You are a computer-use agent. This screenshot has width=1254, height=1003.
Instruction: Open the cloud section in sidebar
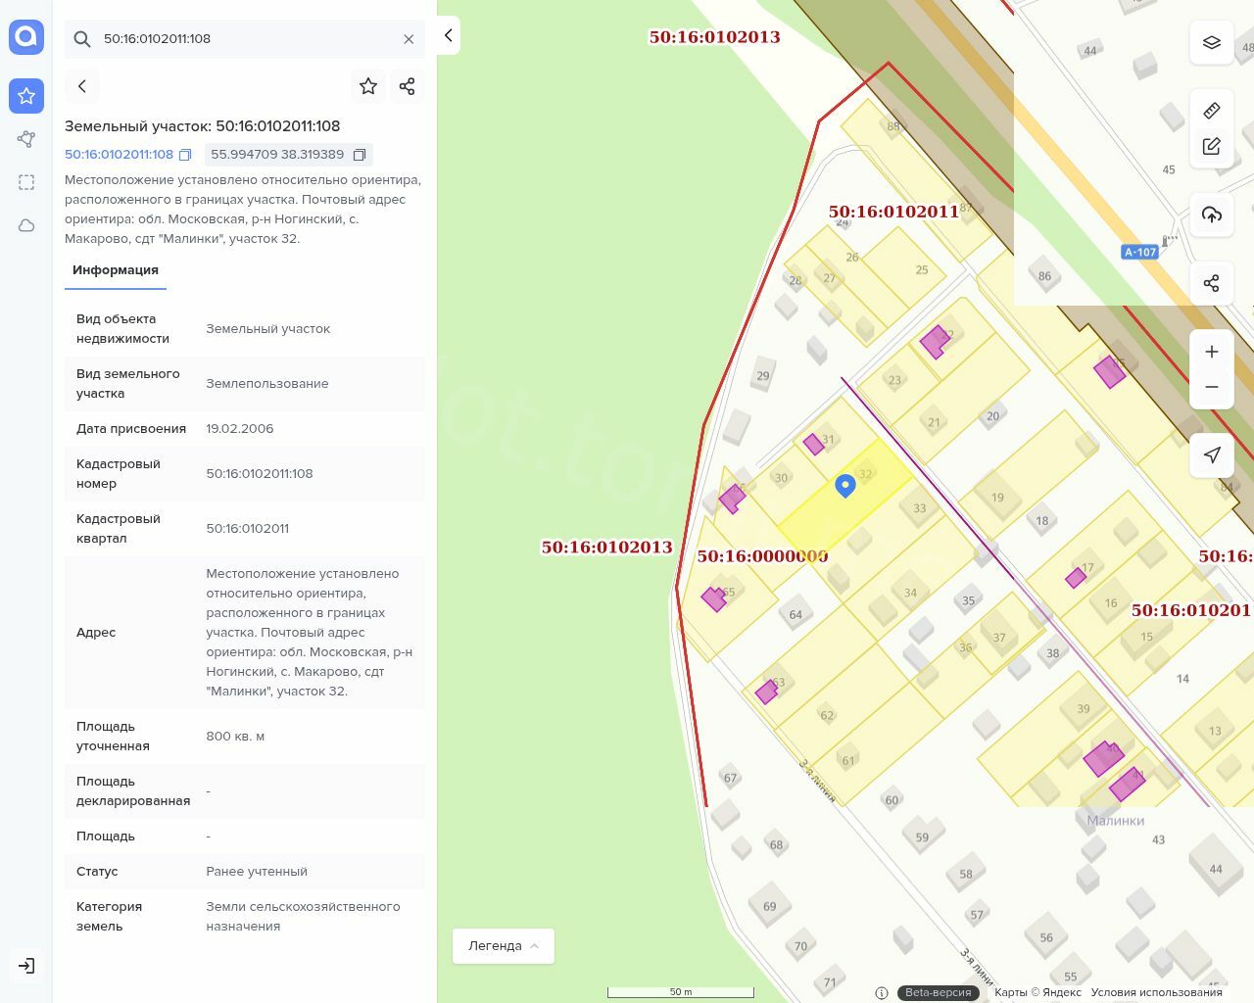26,225
